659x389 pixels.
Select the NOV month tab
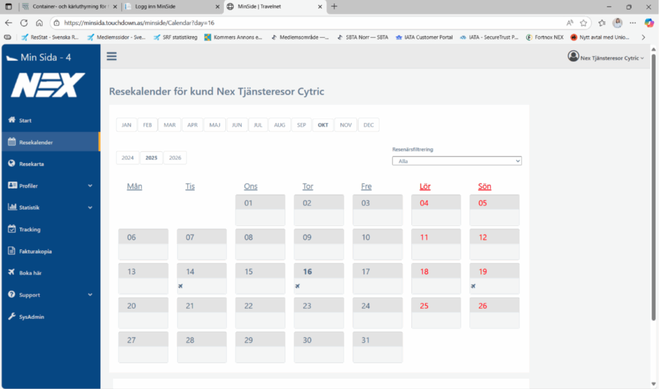[x=346, y=125]
